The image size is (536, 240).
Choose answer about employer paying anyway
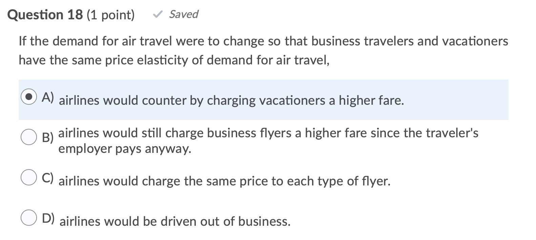tap(268, 140)
